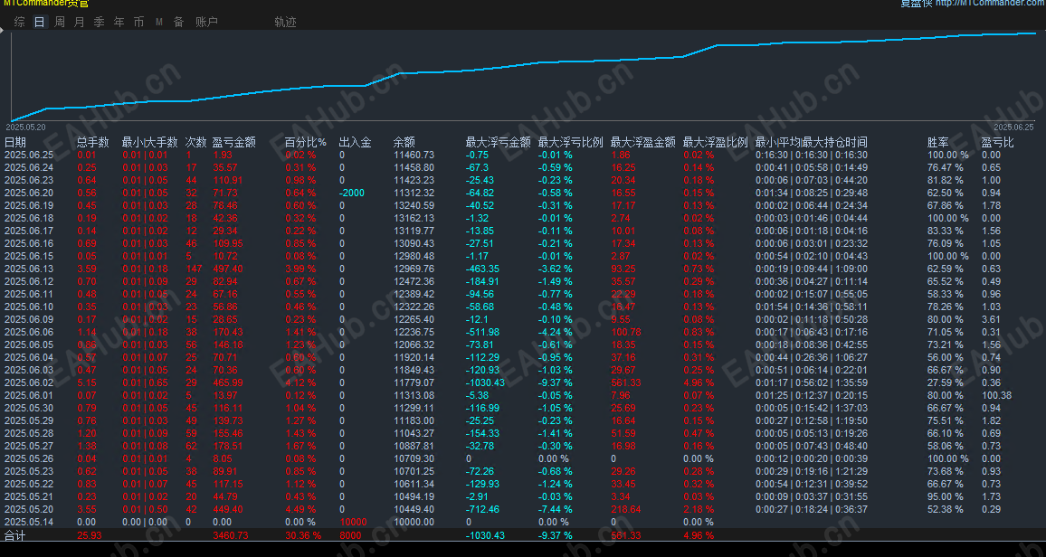1046x557 pixels.
Task: Click chart end date label 2025.06.25
Action: [1013, 127]
